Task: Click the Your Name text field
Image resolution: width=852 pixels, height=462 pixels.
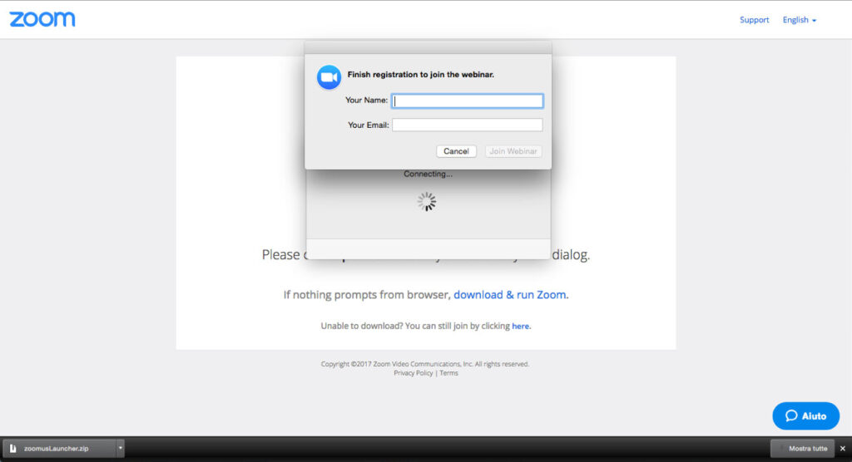Action: click(x=468, y=101)
